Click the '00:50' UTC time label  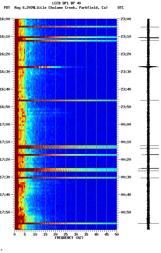pyautogui.click(x=126, y=212)
